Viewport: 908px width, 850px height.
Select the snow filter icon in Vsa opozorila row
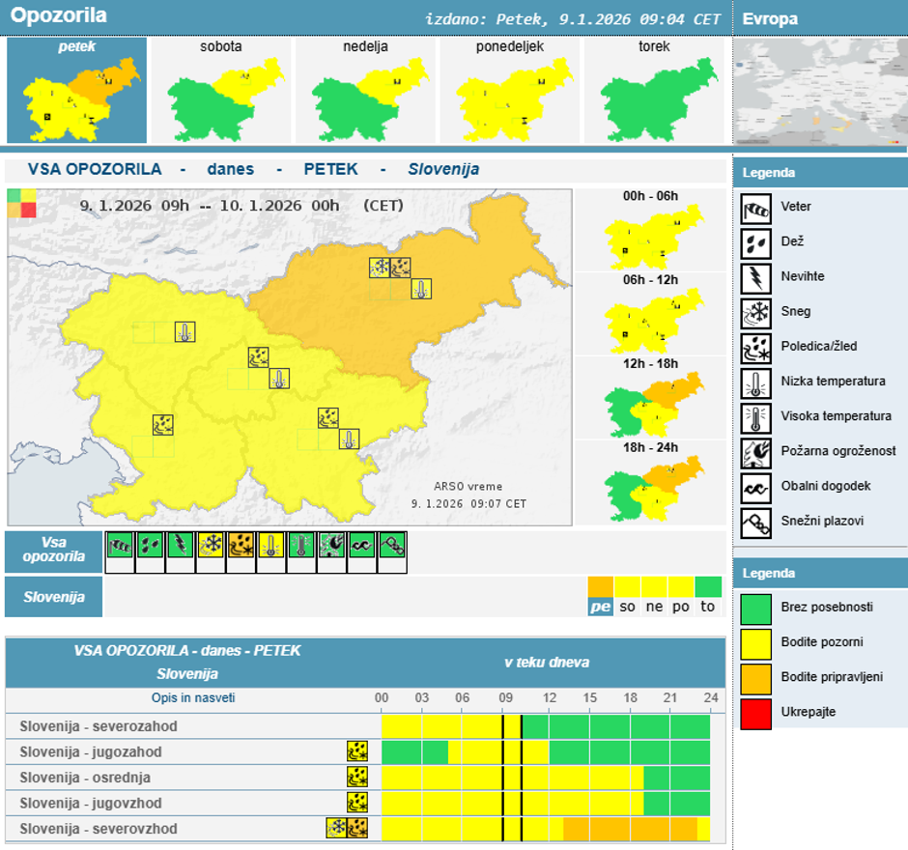coord(211,546)
